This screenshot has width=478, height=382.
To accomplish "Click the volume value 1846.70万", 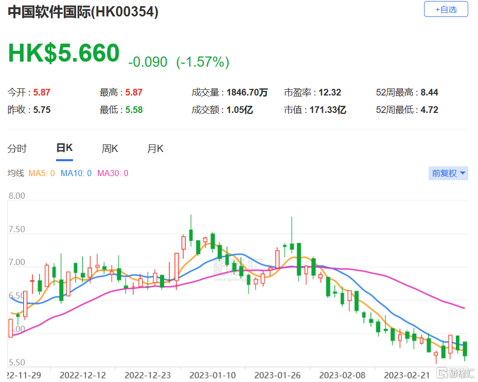I will (x=247, y=92).
